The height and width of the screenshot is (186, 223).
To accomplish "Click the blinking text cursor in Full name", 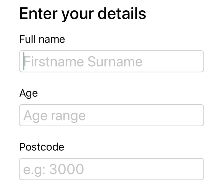I will (x=24, y=61).
